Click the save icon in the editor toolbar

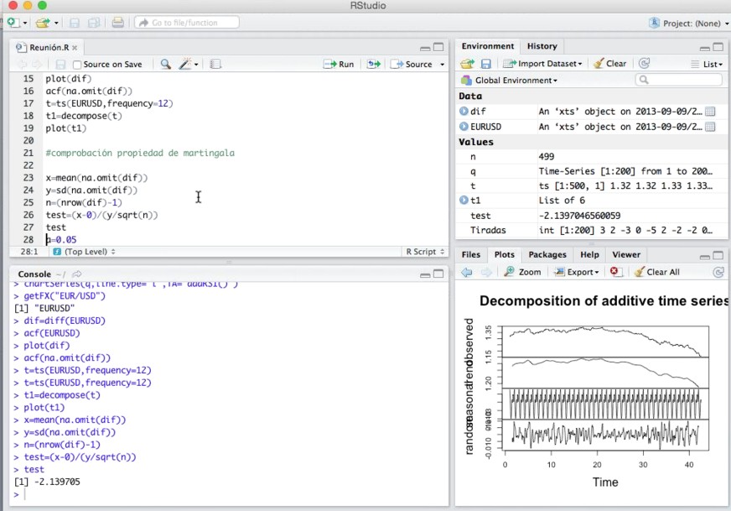pos(60,65)
